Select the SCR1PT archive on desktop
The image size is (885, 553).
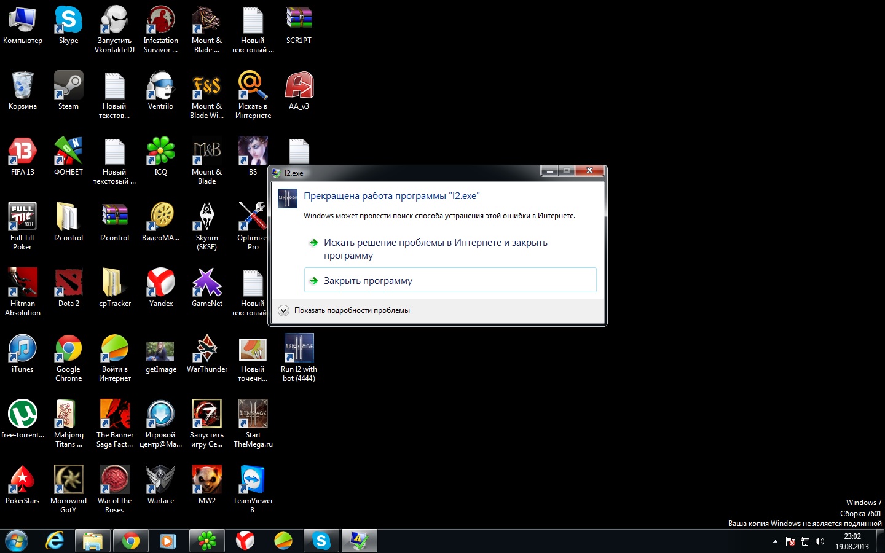(299, 26)
